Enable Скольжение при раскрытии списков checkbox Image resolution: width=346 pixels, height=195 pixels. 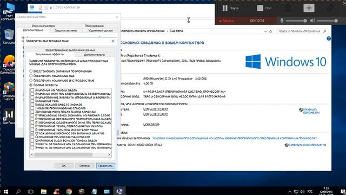[32, 137]
